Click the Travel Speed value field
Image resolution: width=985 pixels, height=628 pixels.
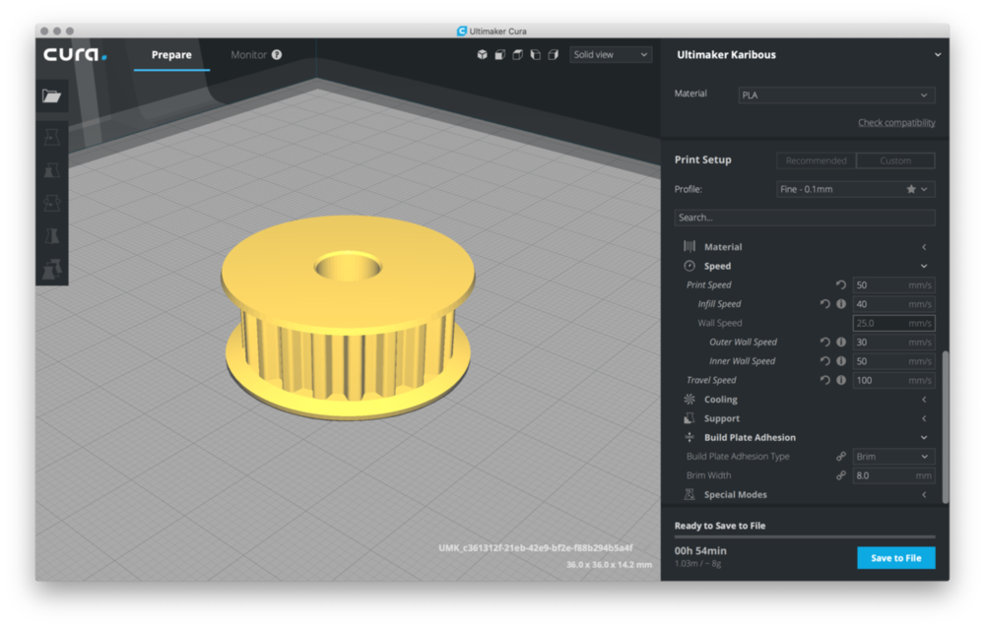(893, 380)
